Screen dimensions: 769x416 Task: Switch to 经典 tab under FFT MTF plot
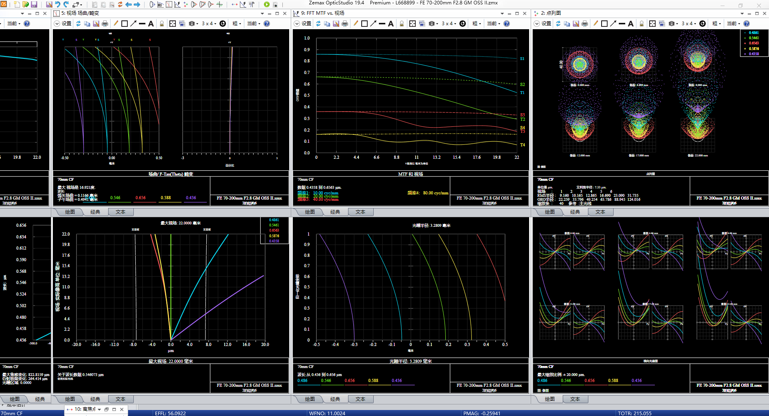point(335,212)
